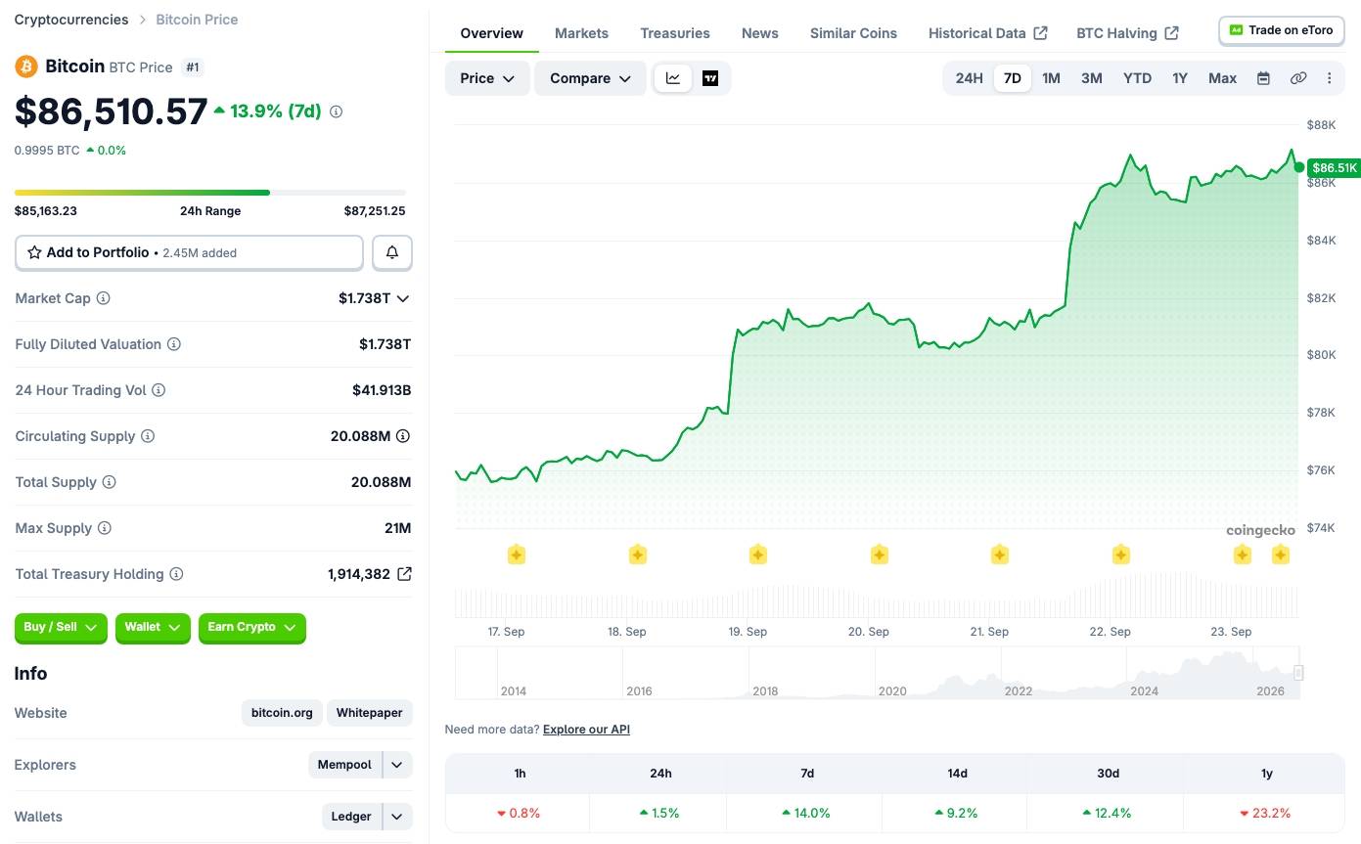Select the 1M time range
This screenshot has width=1361, height=844.
click(x=1051, y=78)
